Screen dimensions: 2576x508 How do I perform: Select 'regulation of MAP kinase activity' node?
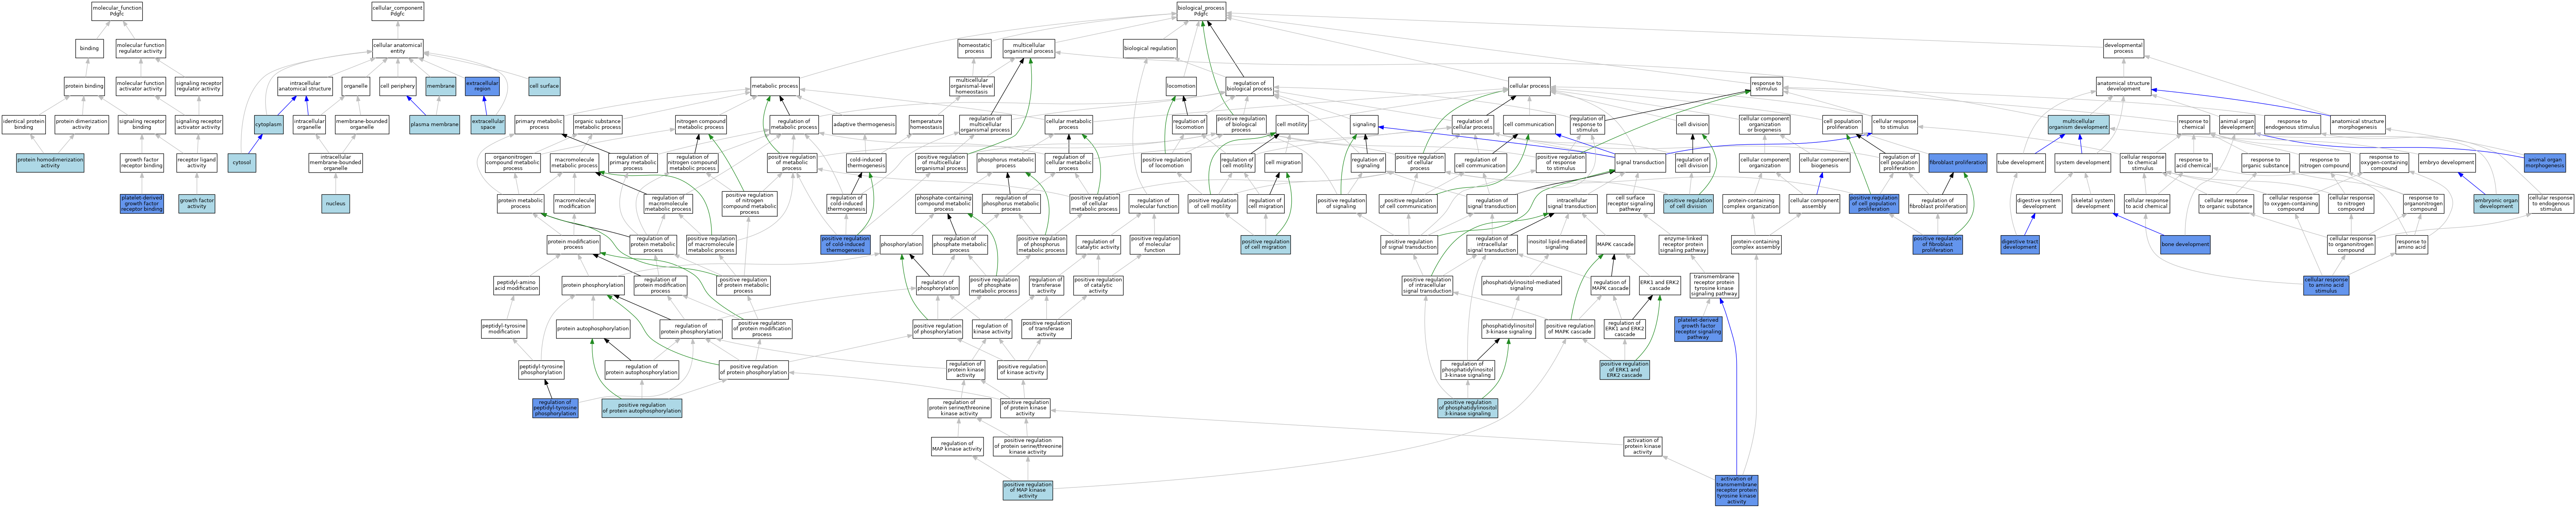(x=957, y=446)
